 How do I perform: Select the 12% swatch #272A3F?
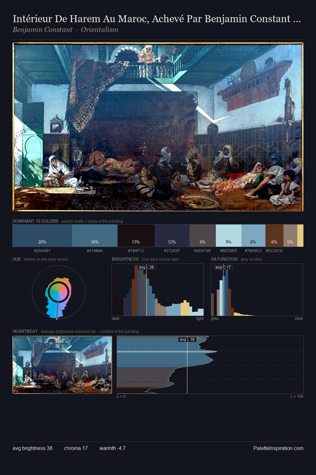pyautogui.click(x=172, y=236)
